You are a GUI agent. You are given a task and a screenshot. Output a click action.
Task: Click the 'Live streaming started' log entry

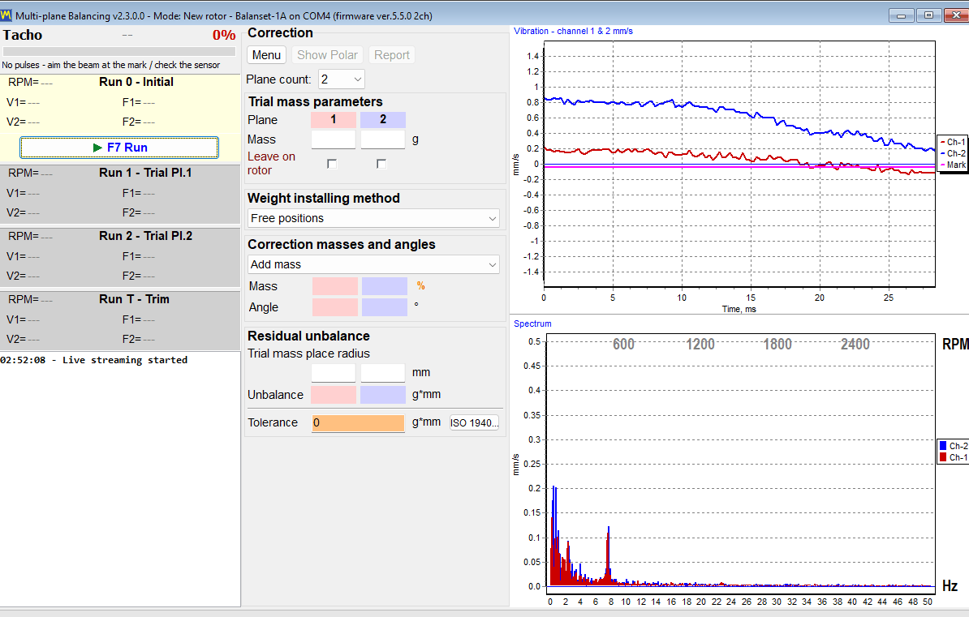(94, 360)
